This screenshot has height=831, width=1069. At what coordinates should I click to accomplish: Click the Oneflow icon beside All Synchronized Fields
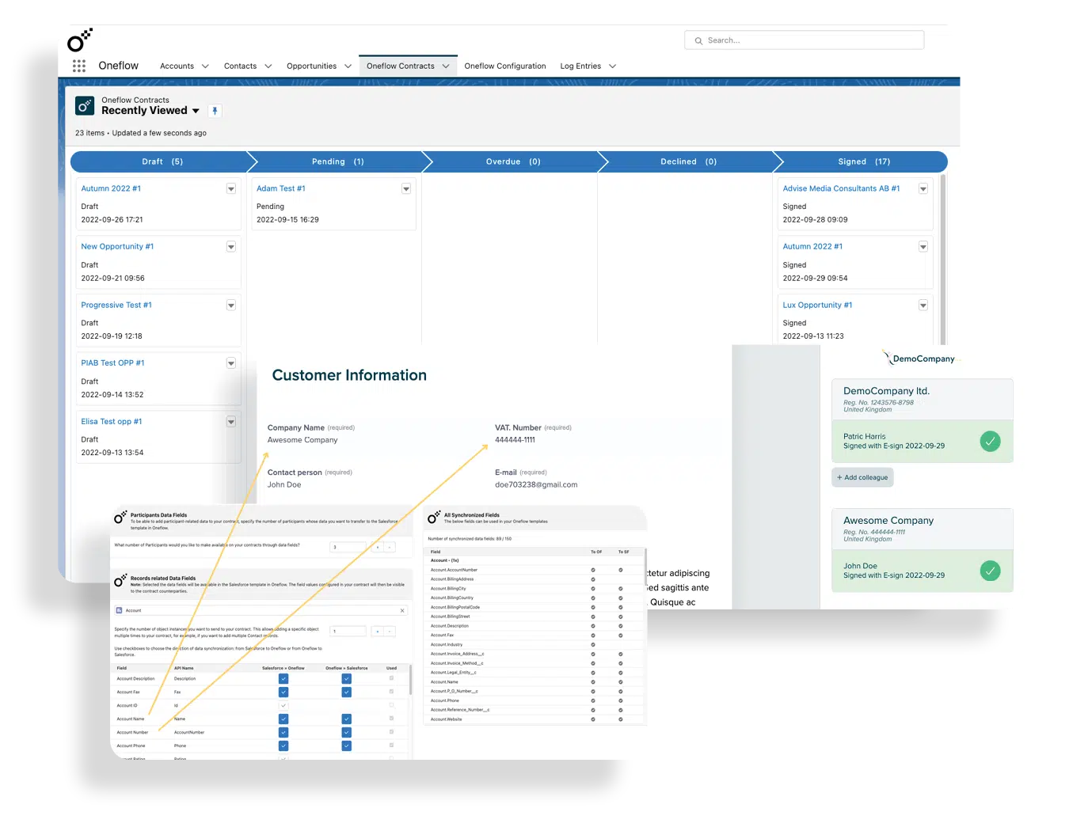point(434,518)
